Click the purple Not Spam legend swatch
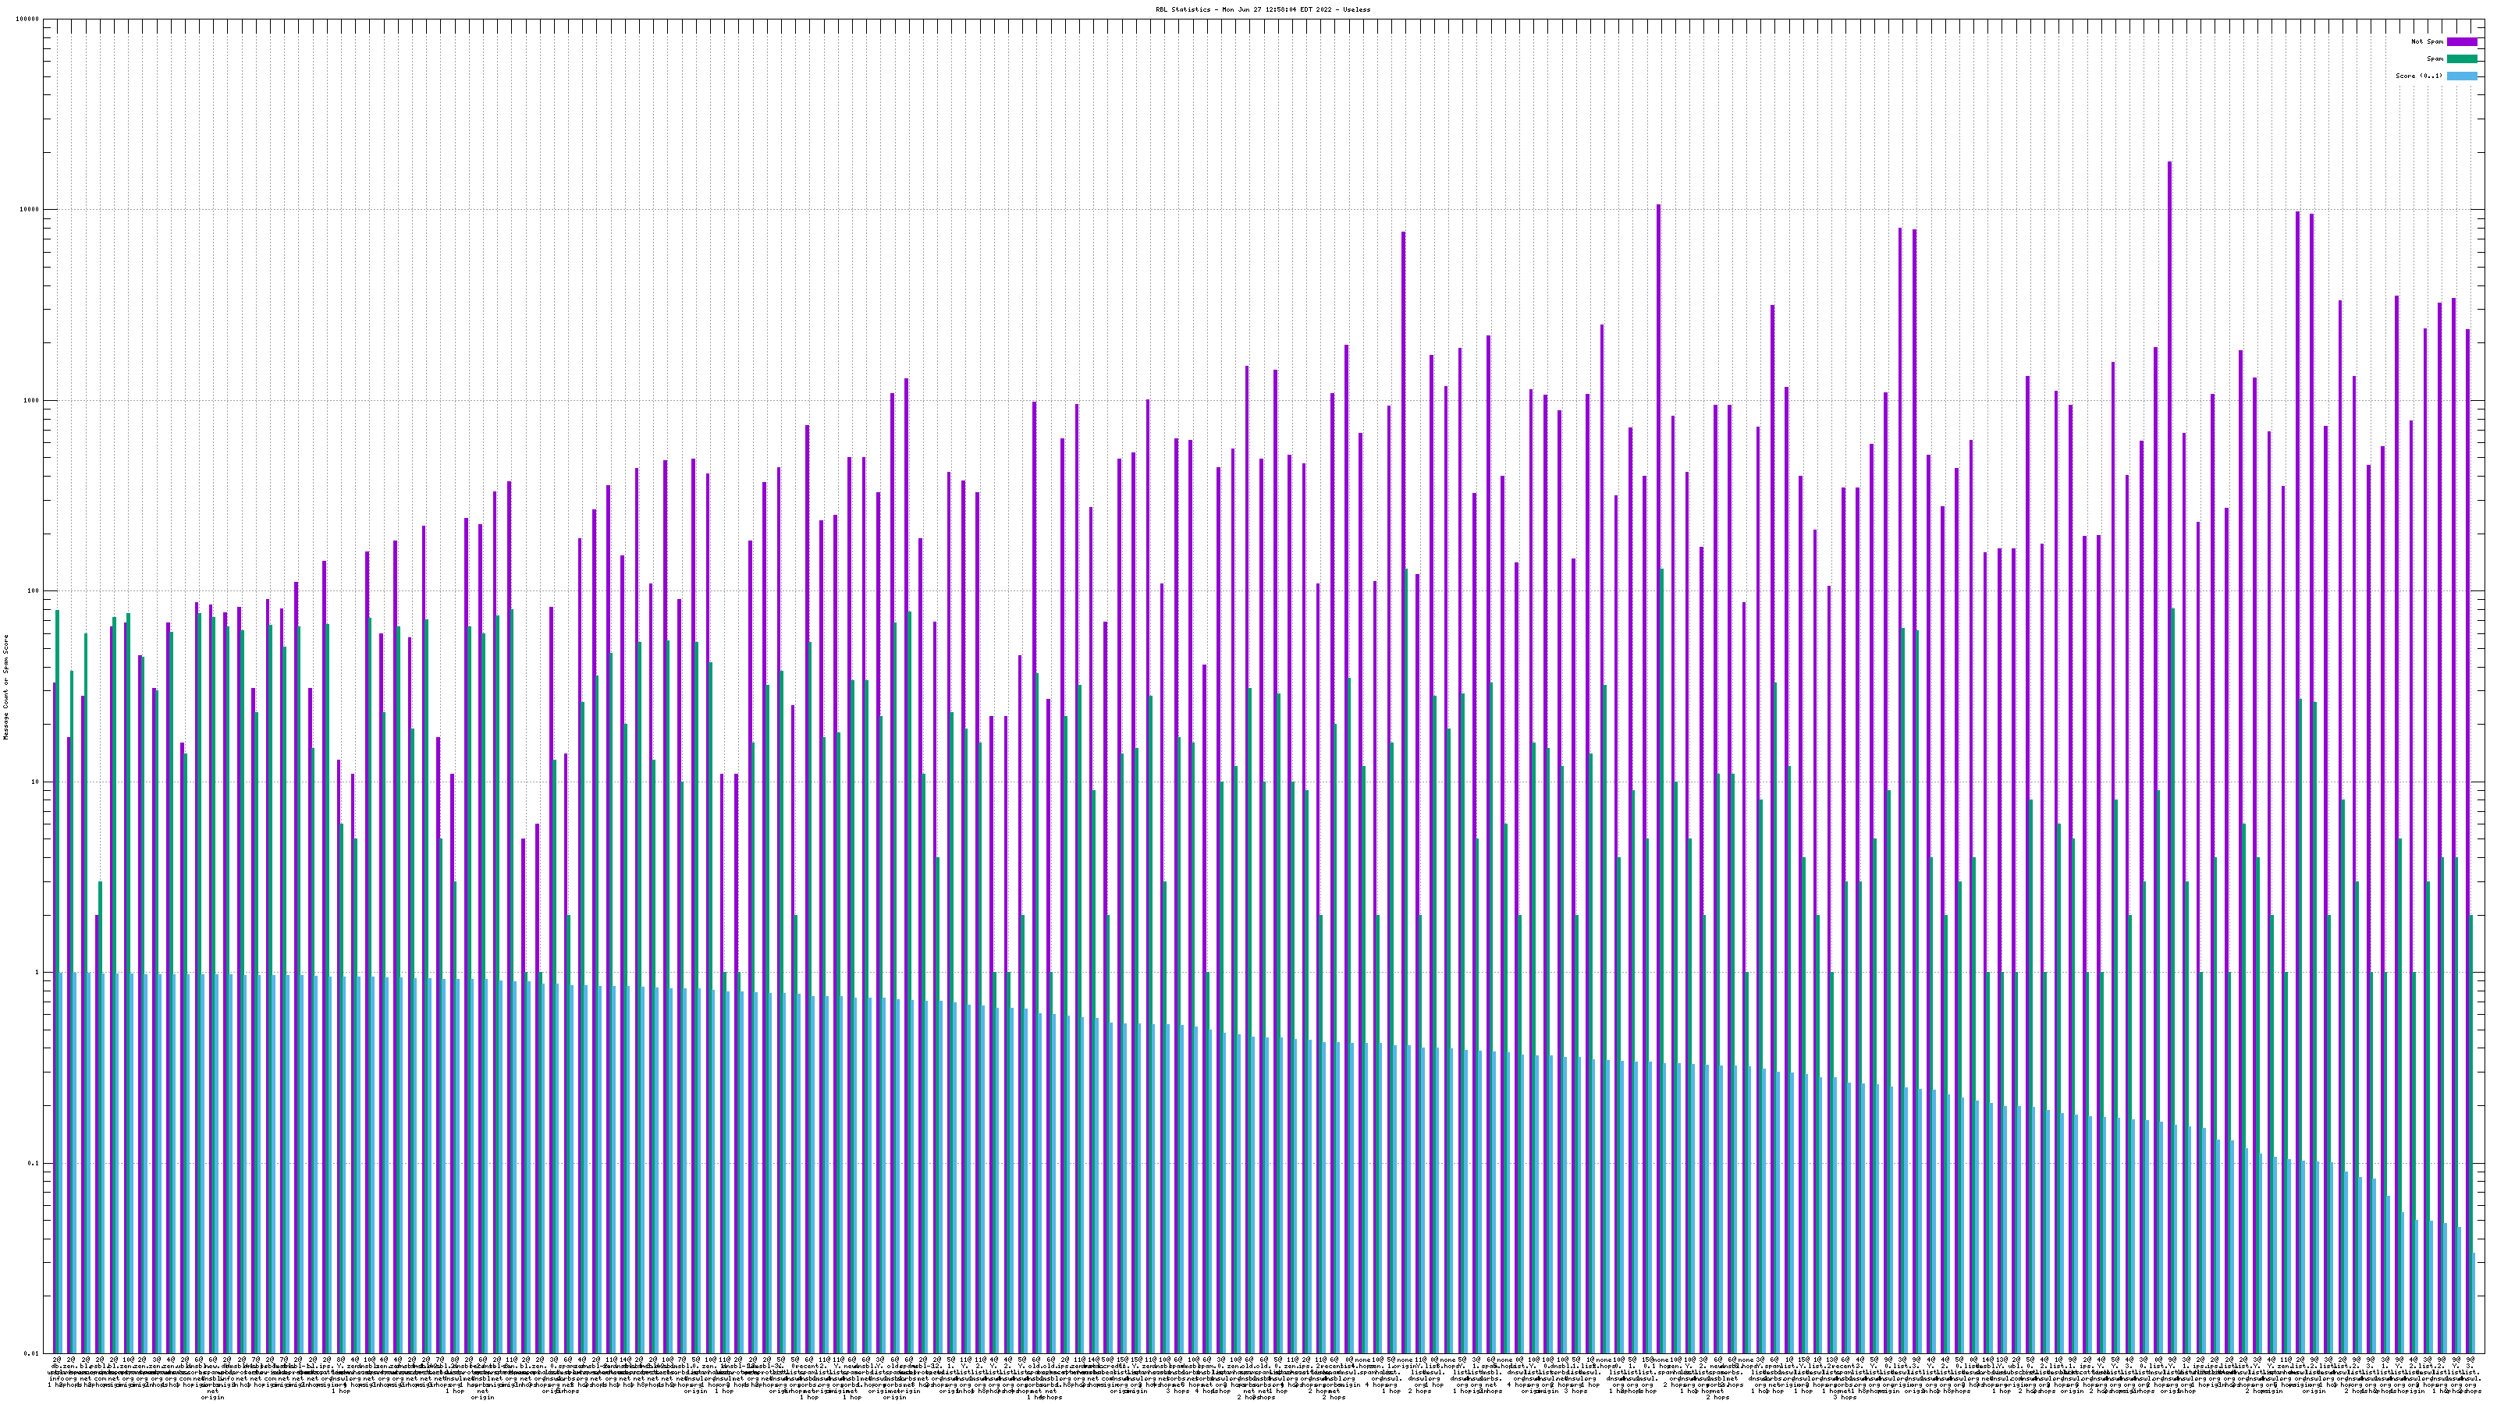2497x1404 pixels. (2461, 41)
